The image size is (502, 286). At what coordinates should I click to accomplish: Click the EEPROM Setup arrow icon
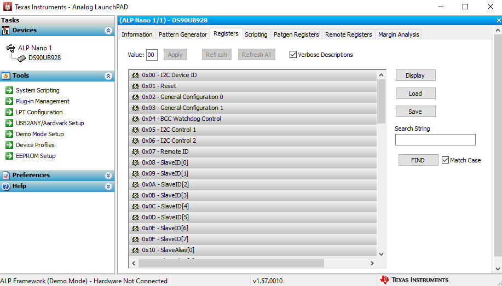9,156
